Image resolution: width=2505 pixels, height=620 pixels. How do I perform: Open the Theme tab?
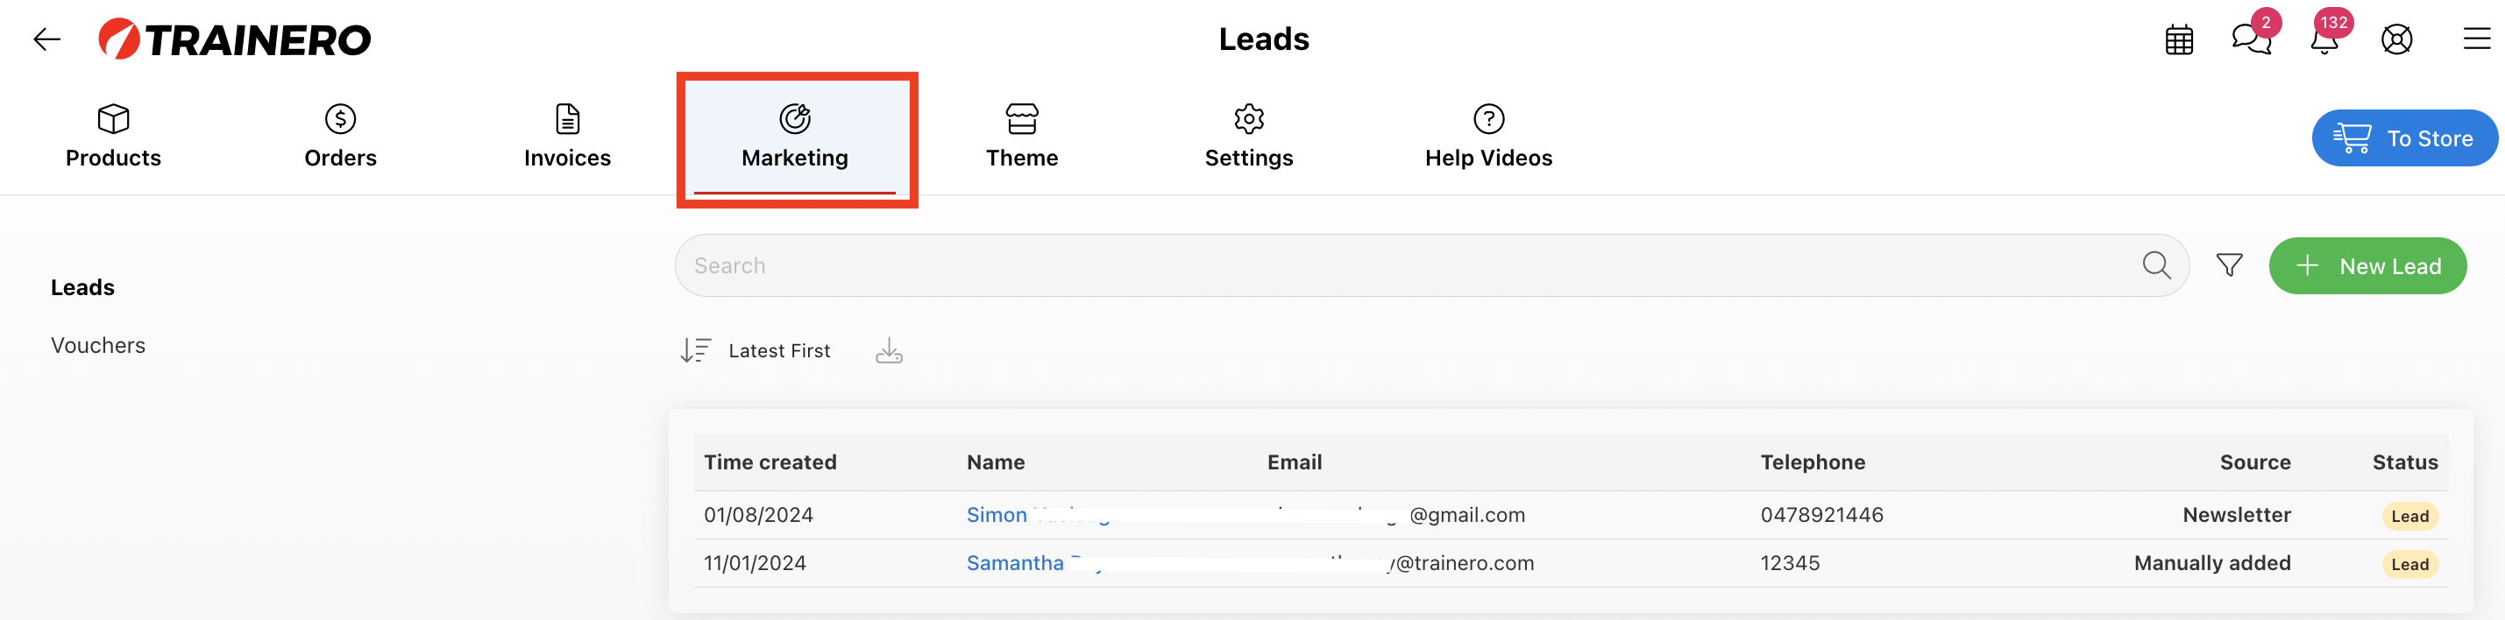1022,136
